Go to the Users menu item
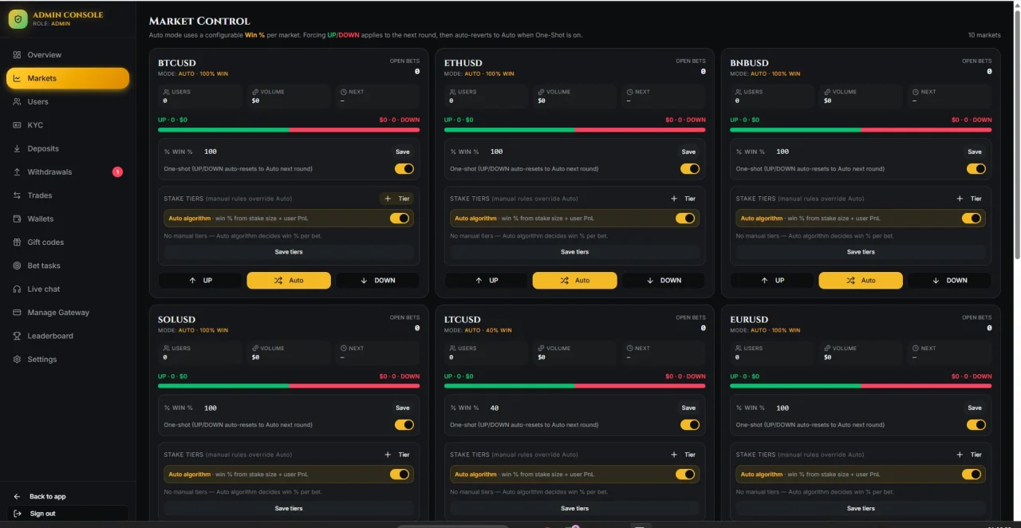1021x528 pixels. [x=68, y=101]
